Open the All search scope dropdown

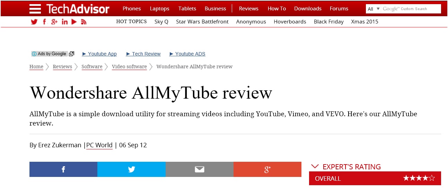[x=374, y=9]
